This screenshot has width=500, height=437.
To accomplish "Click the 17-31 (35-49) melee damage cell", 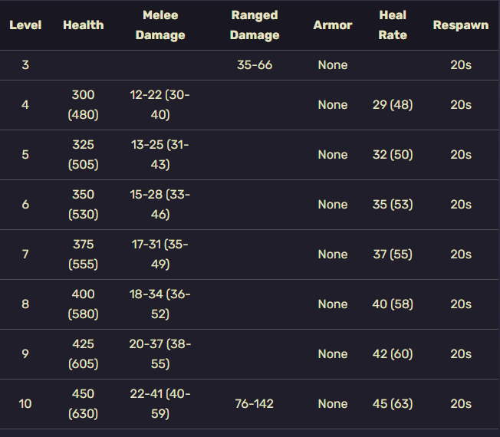I will click(160, 254).
